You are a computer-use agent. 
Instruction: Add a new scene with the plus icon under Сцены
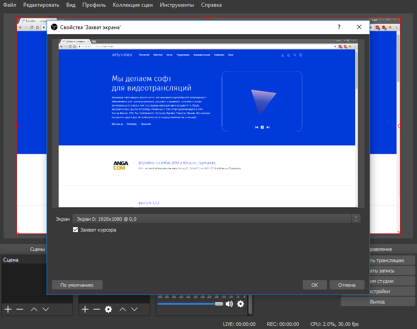click(x=8, y=309)
